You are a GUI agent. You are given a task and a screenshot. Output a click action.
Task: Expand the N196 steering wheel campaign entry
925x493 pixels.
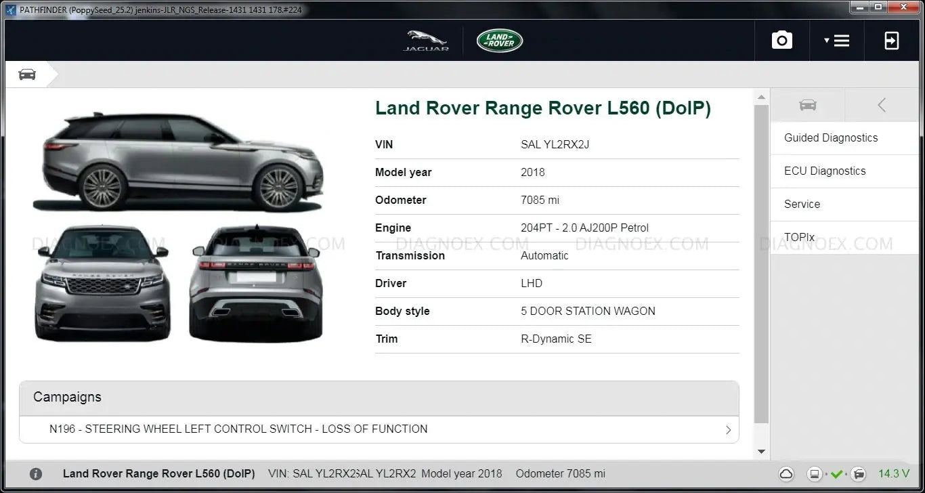point(379,429)
